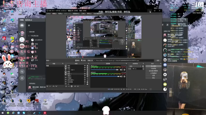206x115 pixels.
Task: Toggle lock on 游戏采集 4 source
Action: point(87,80)
